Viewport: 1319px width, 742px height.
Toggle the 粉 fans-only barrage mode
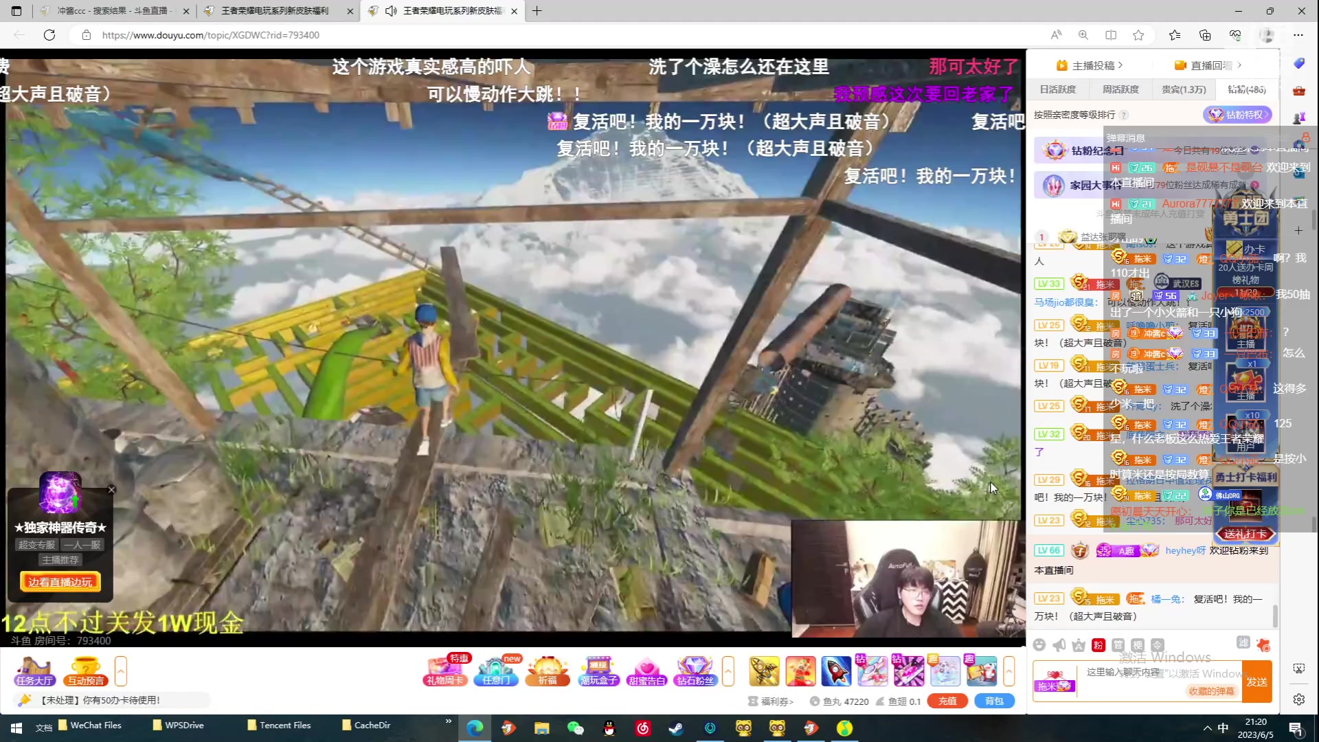1098,645
